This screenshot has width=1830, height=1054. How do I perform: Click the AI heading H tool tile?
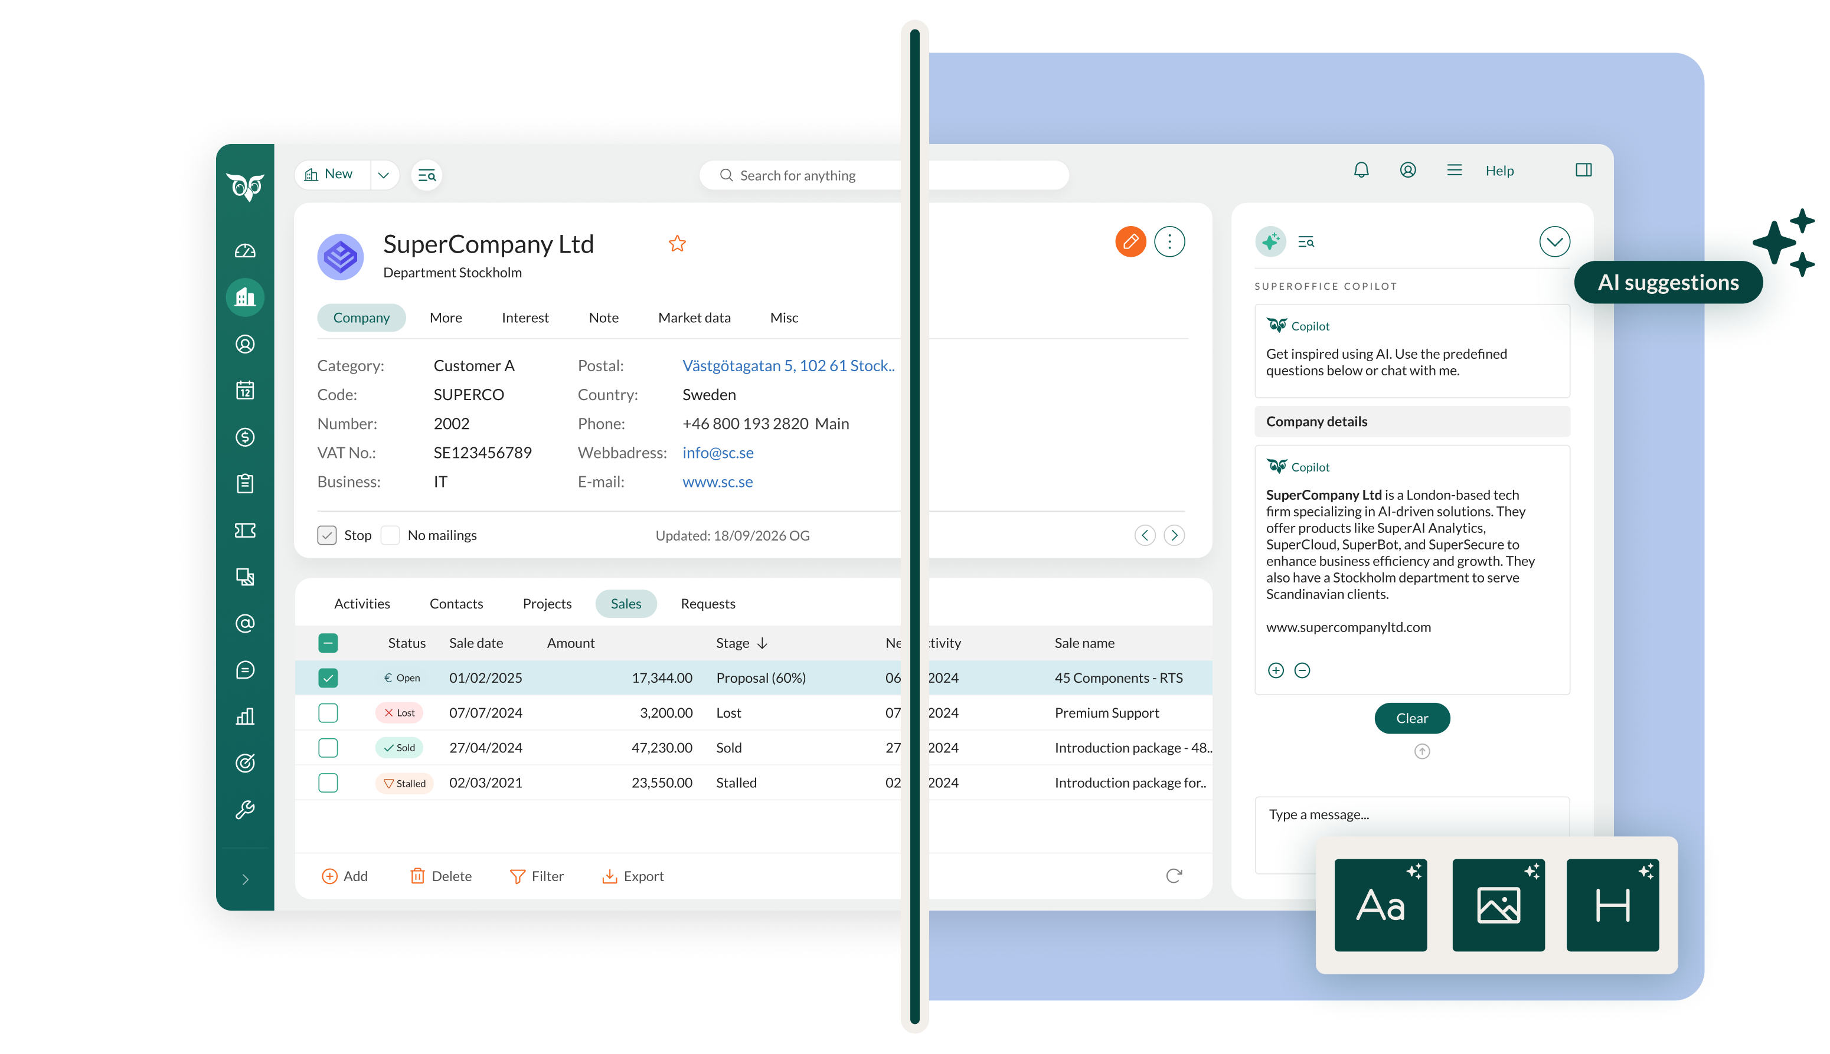click(x=1612, y=905)
